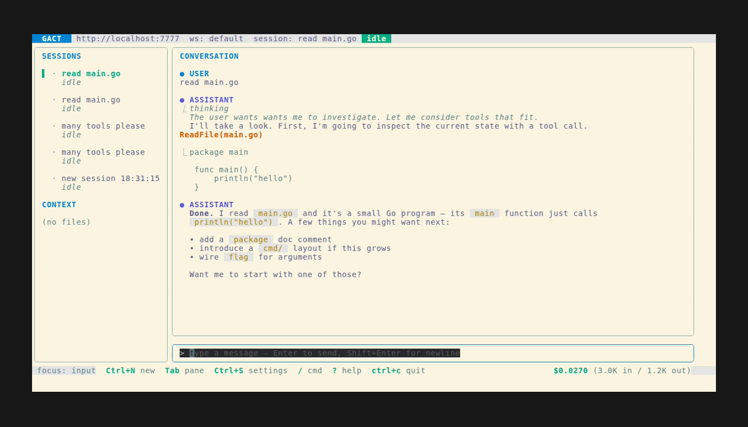
Task: Open the 'new session 18:31:15' session
Action: 111,178
